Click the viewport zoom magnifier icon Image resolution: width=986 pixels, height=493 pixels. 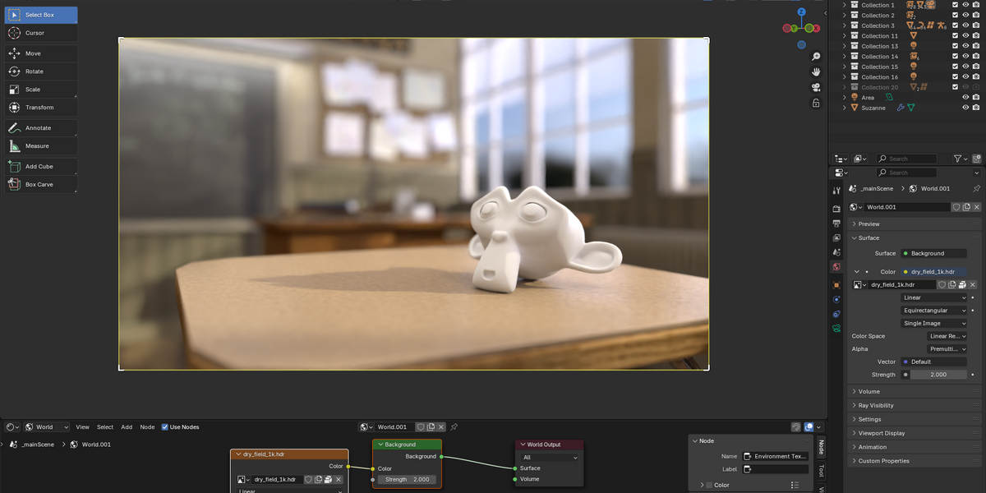click(816, 57)
